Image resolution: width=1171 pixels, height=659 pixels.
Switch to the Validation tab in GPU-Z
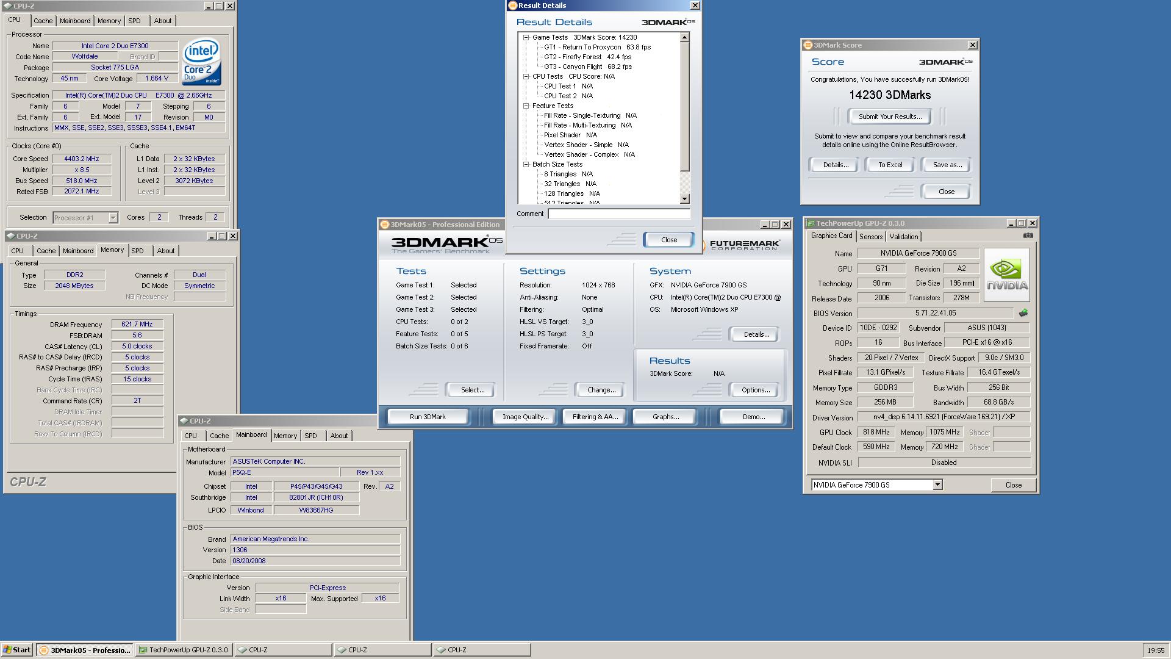[903, 237]
